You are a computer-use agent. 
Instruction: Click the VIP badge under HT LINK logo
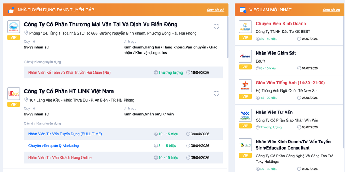pos(14,104)
